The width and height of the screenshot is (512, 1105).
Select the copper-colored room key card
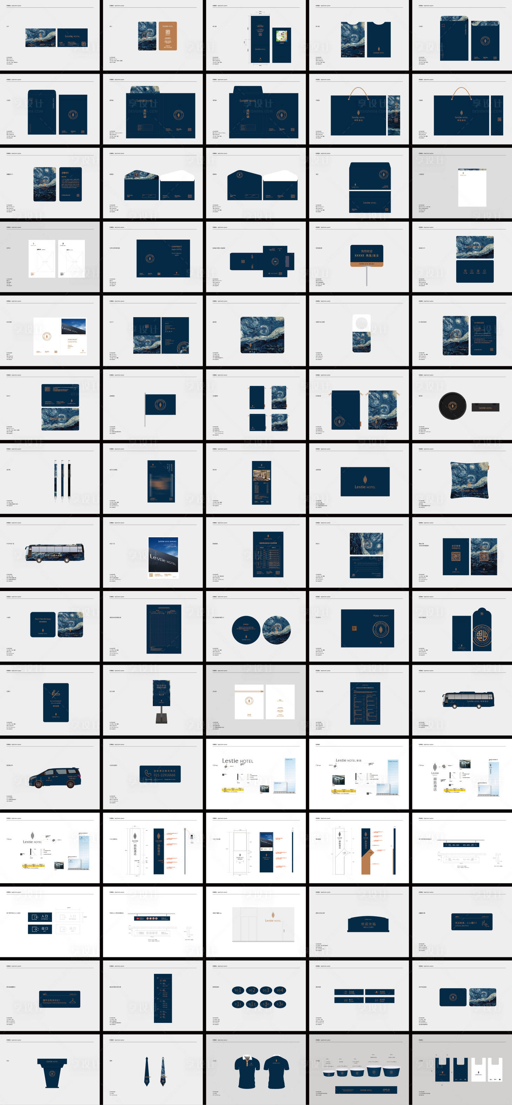point(168,36)
